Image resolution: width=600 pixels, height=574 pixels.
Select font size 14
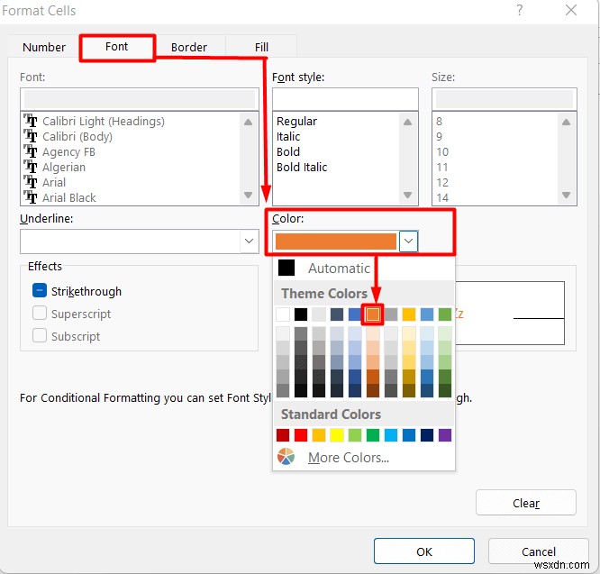[442, 198]
